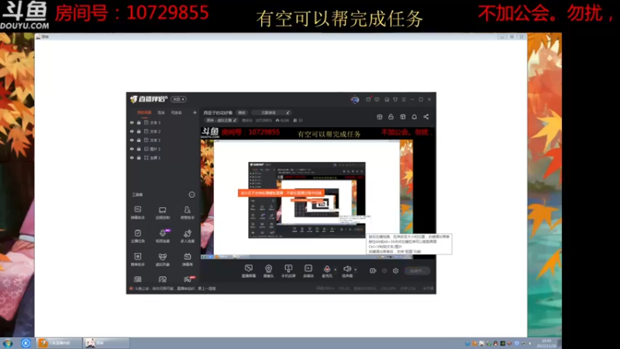Image resolution: width=620 pixels, height=349 pixels.
Task: Toggle lock on 文本 3 layer
Action: click(x=139, y=123)
